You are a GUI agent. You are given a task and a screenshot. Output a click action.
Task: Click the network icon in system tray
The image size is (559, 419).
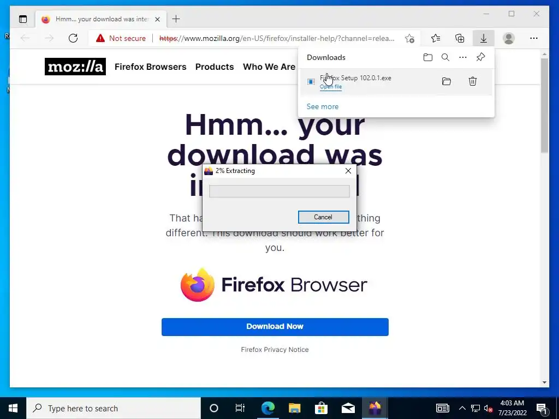(475, 408)
